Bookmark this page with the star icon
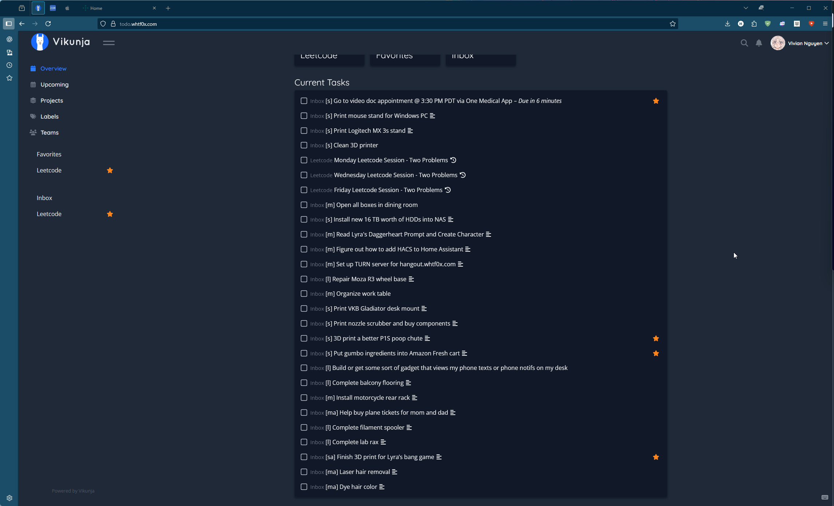Viewport: 834px width, 506px height. pyautogui.click(x=672, y=24)
